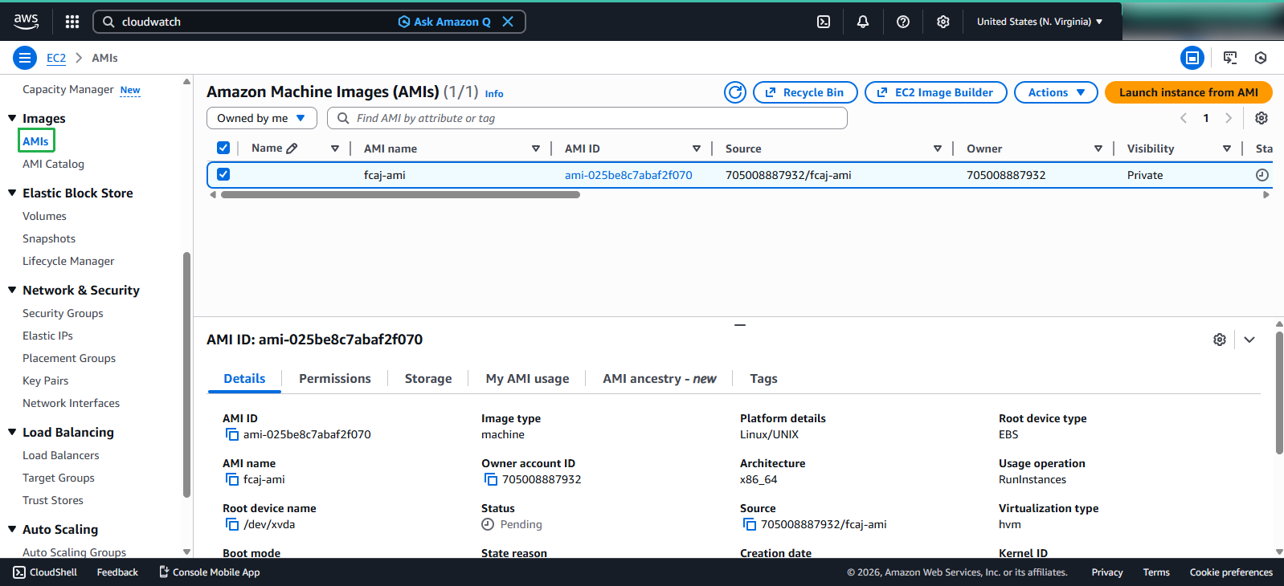
Task: Open the My AMI usage tab
Action: click(x=527, y=379)
